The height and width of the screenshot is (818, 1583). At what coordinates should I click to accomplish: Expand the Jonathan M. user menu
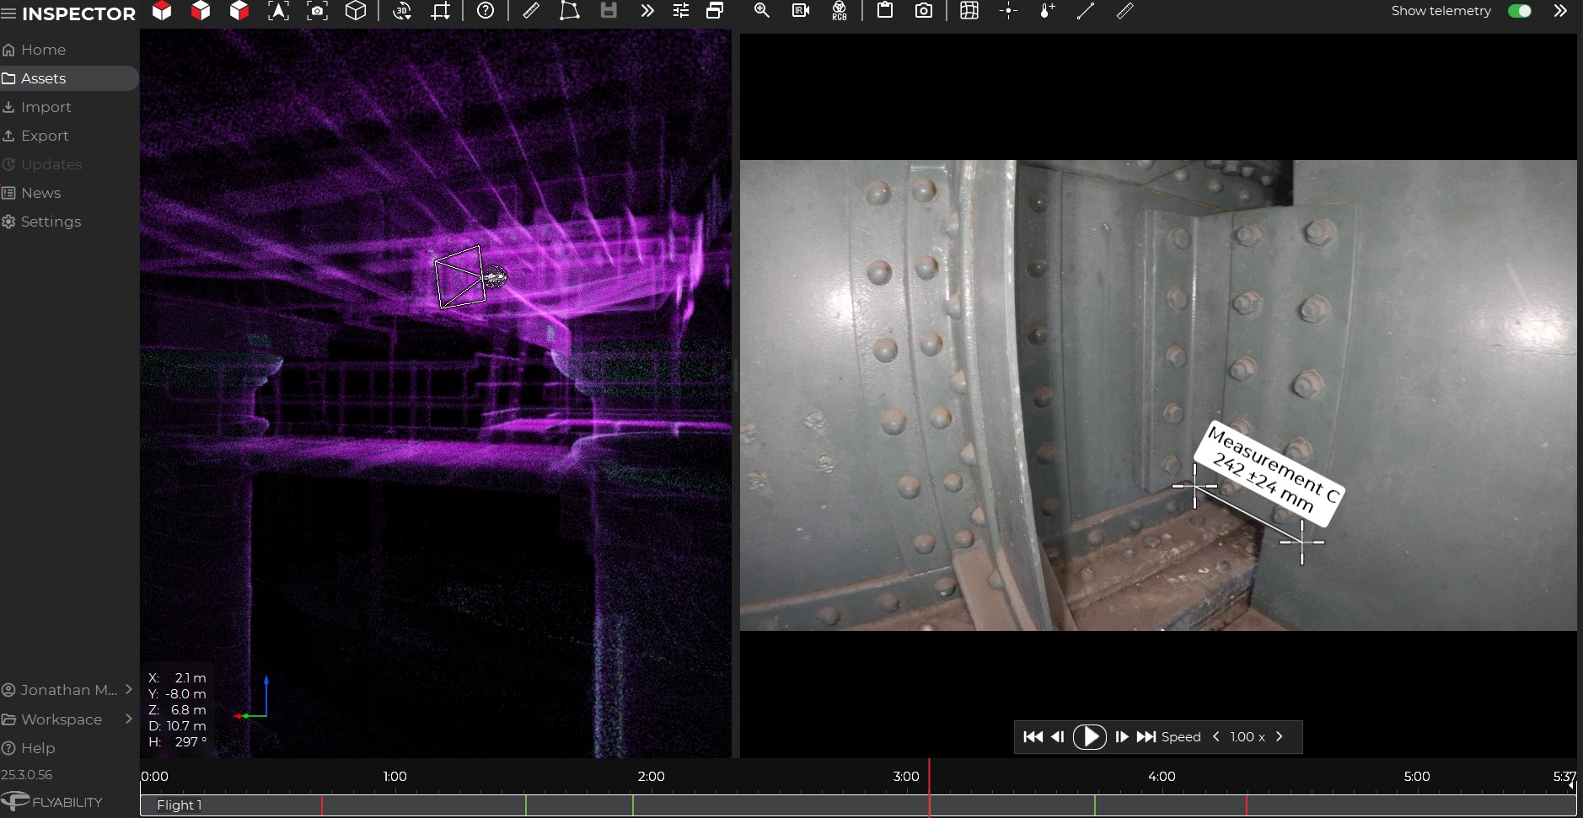click(128, 689)
